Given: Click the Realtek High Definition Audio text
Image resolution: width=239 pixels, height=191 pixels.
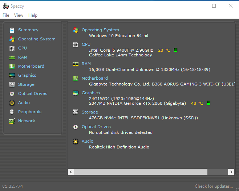Looking at the screenshot, I should coord(119,147).
